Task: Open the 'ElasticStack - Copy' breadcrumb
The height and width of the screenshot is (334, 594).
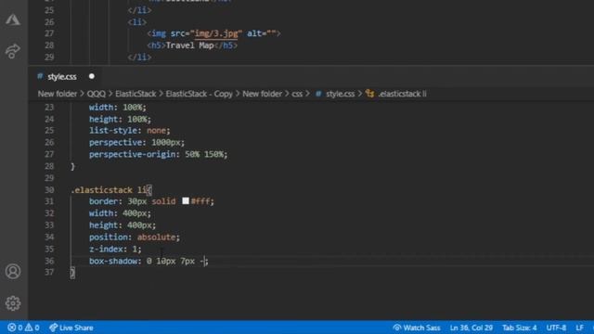Action: (x=199, y=94)
